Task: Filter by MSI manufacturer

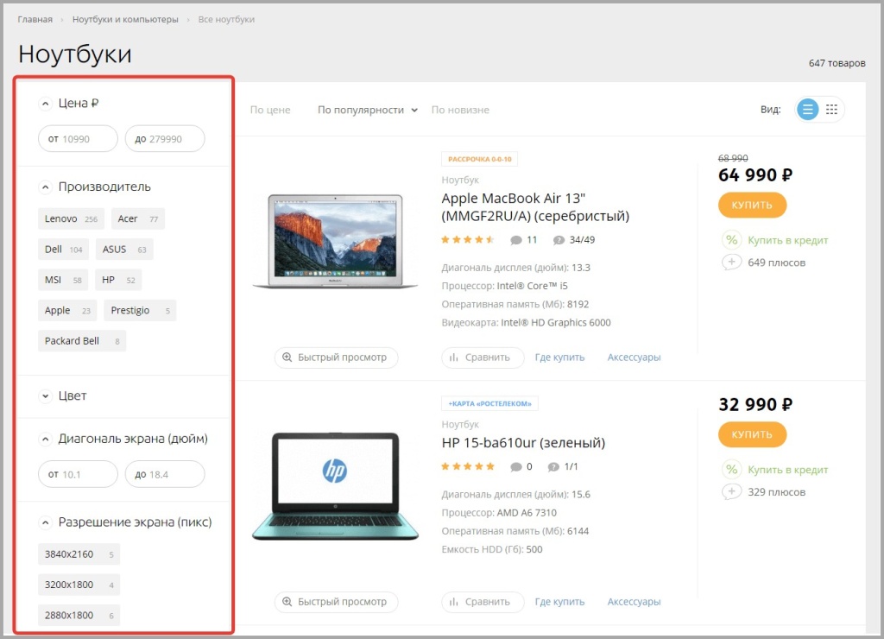Action: (63, 280)
